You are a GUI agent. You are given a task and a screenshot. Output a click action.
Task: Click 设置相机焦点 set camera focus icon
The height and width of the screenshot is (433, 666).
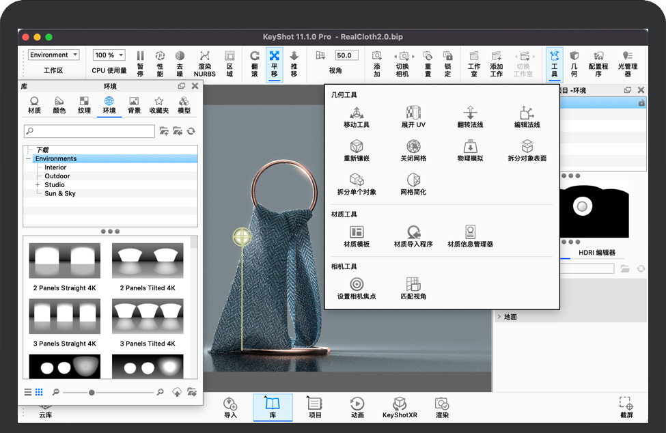point(356,285)
